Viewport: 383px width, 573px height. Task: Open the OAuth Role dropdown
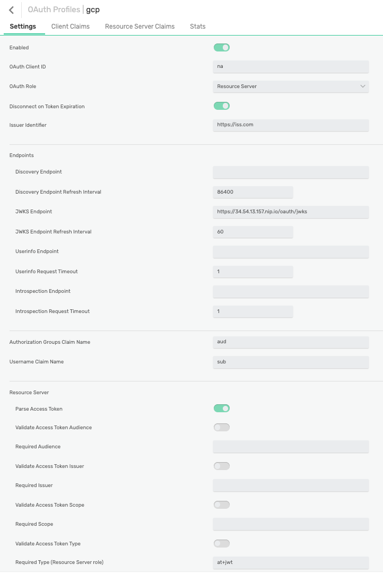(291, 86)
